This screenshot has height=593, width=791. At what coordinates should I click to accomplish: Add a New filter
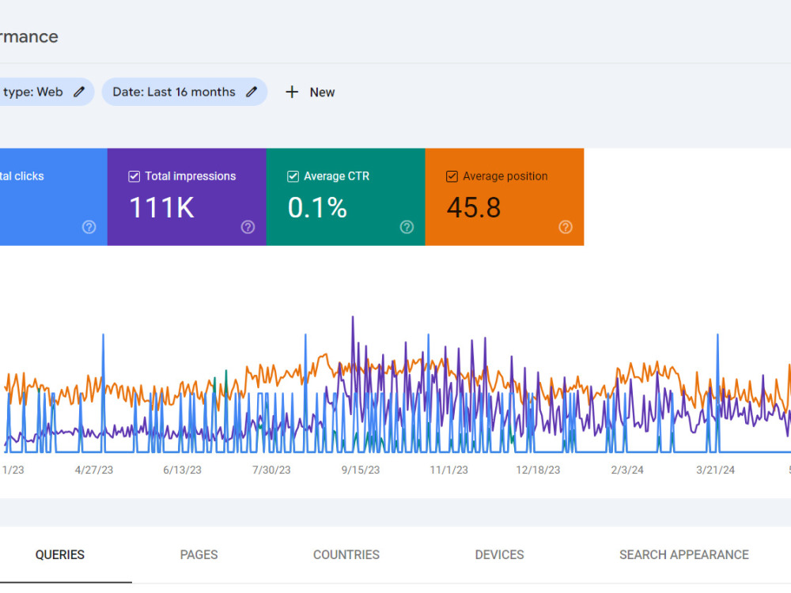[310, 93]
